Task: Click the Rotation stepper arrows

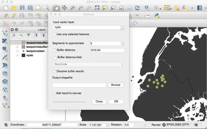Action: coord(145,125)
